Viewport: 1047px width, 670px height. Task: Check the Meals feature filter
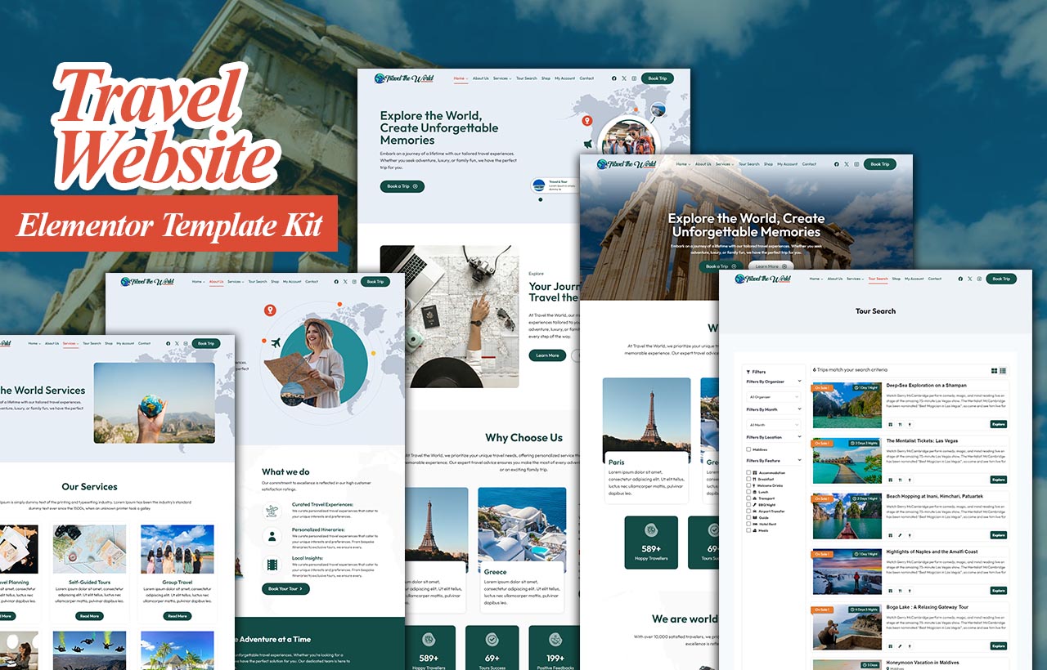coord(748,530)
